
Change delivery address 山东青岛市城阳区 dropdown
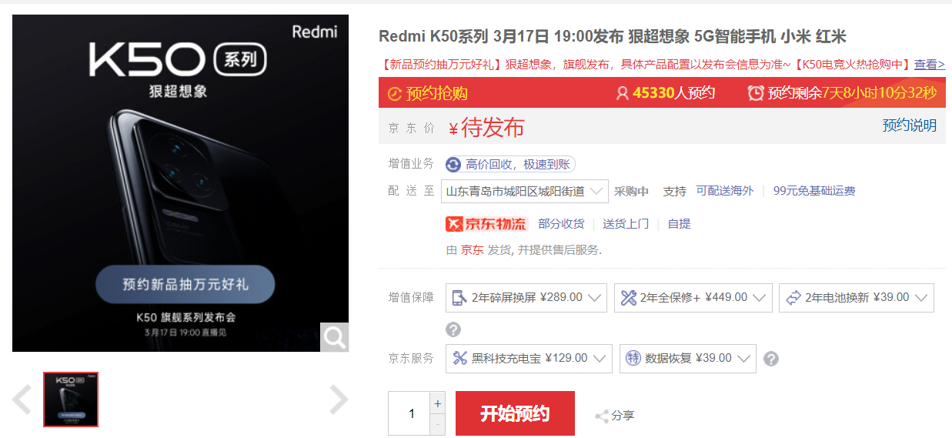(x=525, y=192)
